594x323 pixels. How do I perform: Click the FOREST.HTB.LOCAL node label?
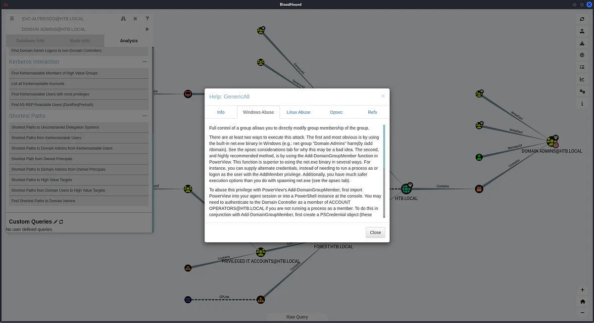(334, 246)
